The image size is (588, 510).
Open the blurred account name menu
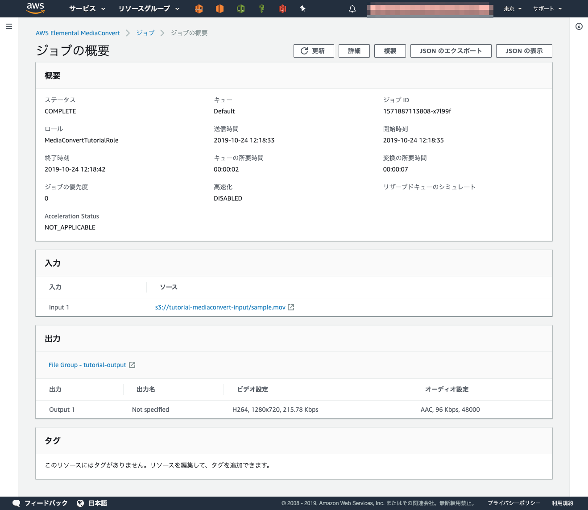coord(430,9)
